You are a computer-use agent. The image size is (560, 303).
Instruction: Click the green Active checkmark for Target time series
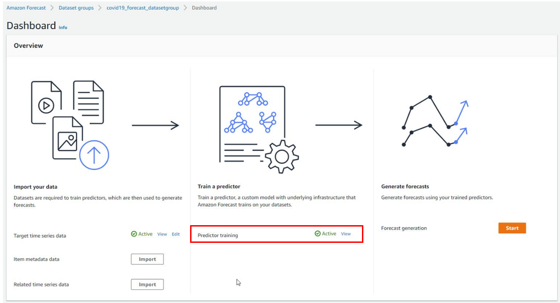[134, 234]
